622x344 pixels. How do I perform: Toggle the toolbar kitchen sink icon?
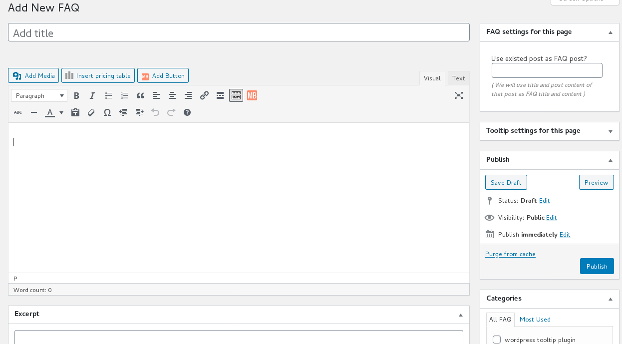tap(236, 95)
